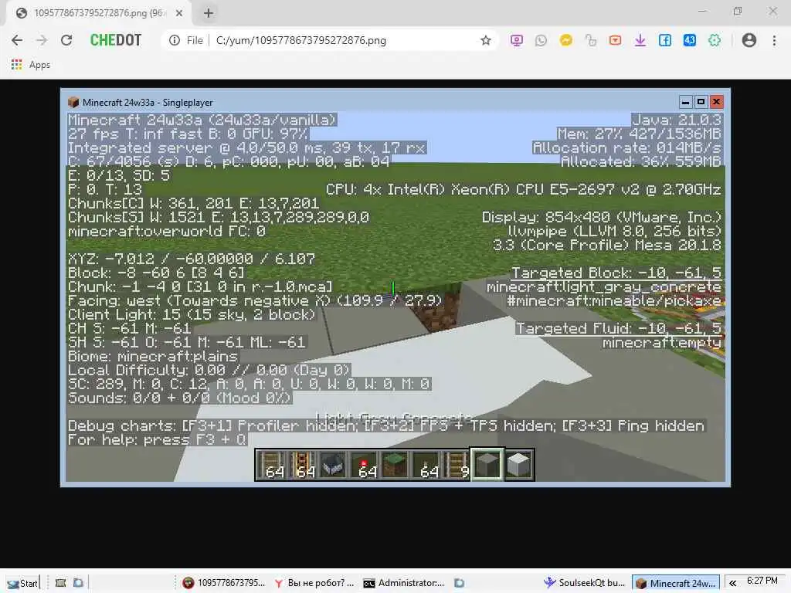Bookmark this page with the star icon
This screenshot has width=791, height=593.
(x=485, y=40)
